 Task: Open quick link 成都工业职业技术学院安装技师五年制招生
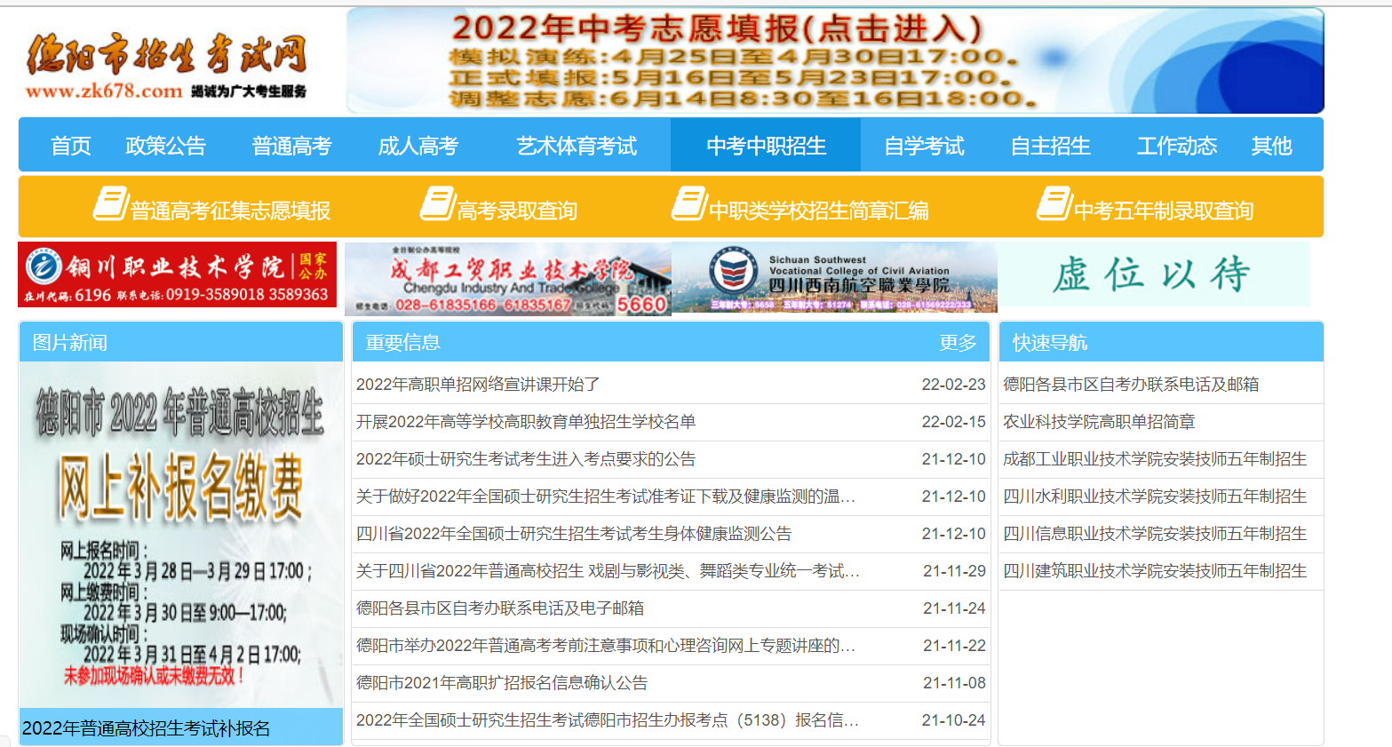tap(1155, 459)
